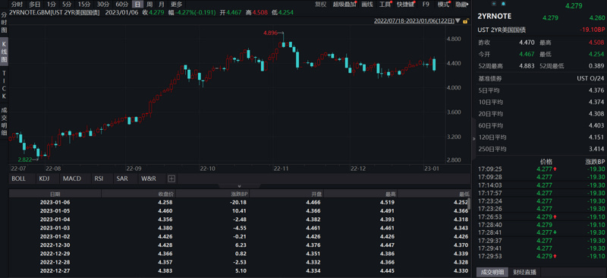607x278 pixels.
Task: Click the 2.822 low price marker
Action: coord(24,160)
